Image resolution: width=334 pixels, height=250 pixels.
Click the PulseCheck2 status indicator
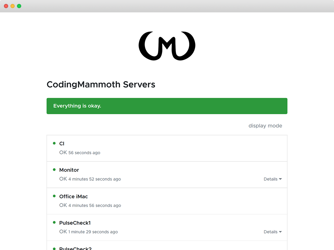click(x=54, y=248)
